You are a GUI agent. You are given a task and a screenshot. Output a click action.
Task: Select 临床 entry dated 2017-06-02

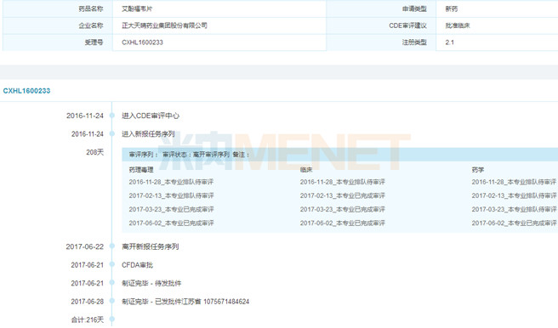342,223
